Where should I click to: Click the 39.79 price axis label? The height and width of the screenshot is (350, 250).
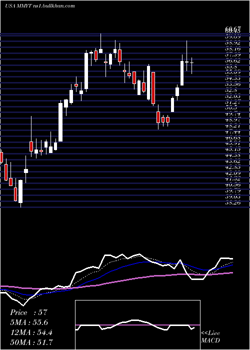pos(233,191)
